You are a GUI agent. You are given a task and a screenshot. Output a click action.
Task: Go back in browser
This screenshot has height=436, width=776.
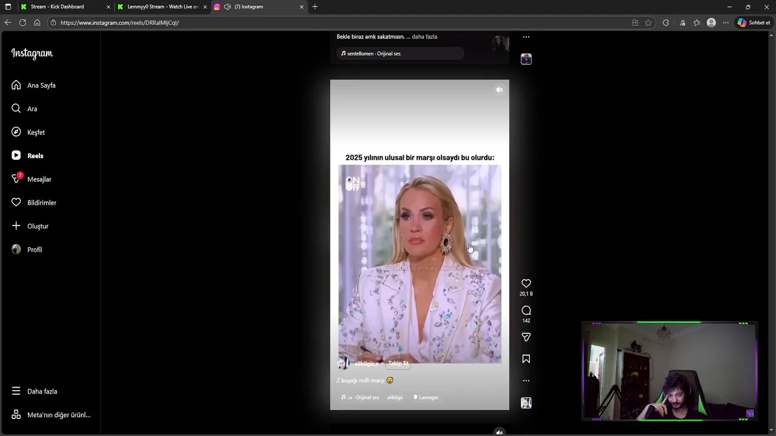point(8,22)
